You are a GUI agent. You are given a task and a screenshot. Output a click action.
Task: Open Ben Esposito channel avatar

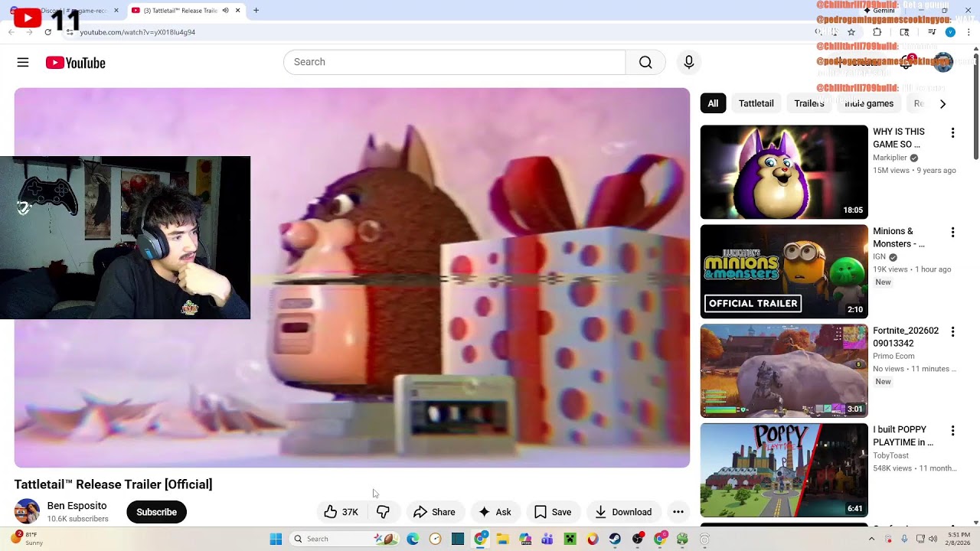pyautogui.click(x=27, y=511)
